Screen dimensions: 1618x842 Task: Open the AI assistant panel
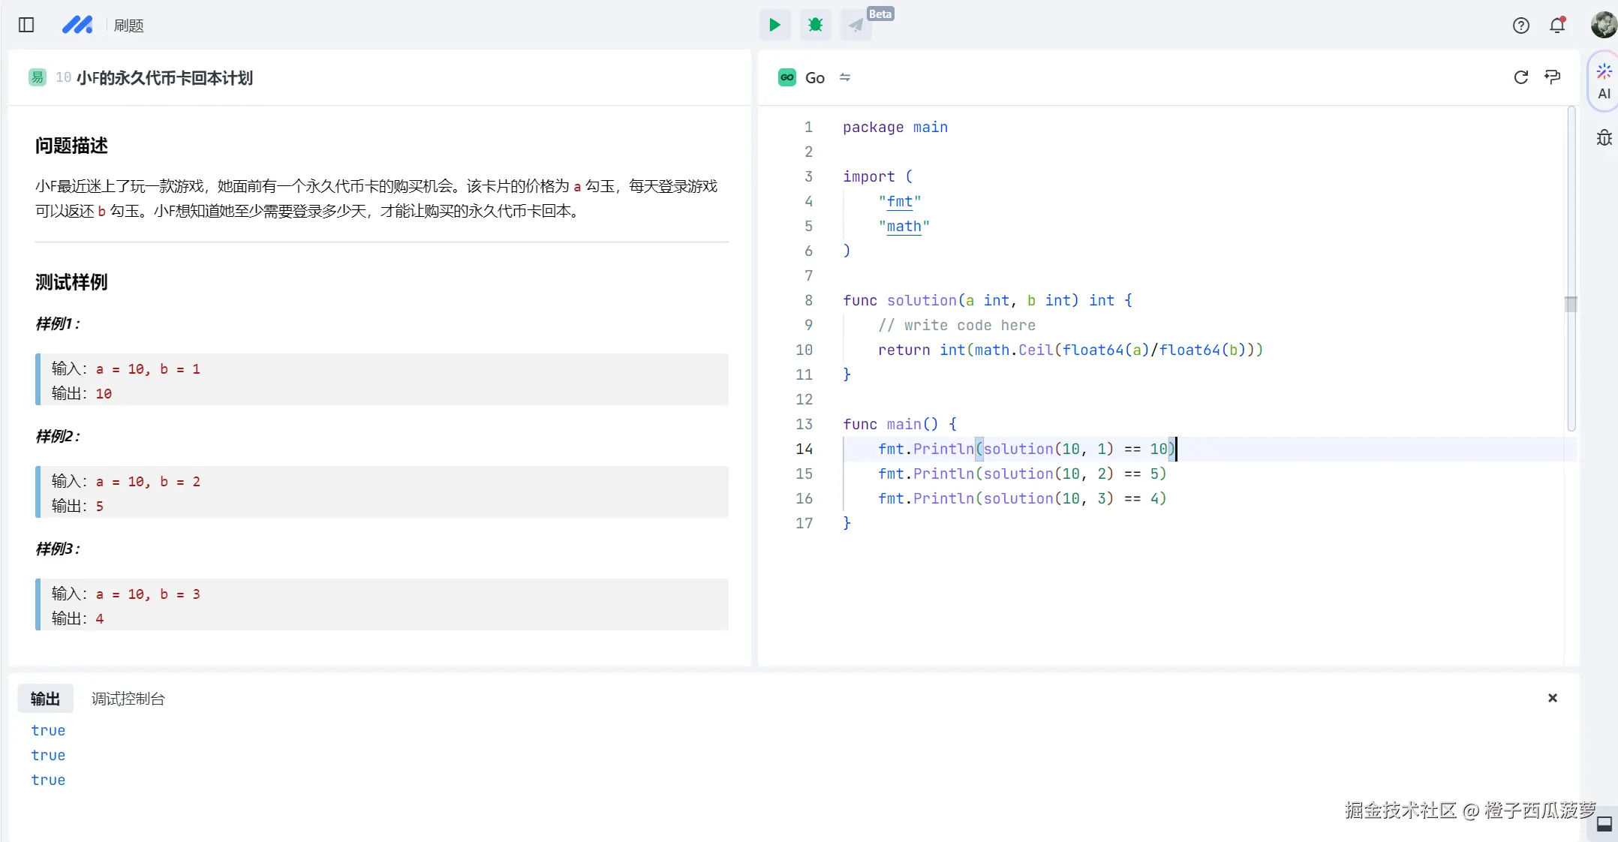[x=1604, y=82]
